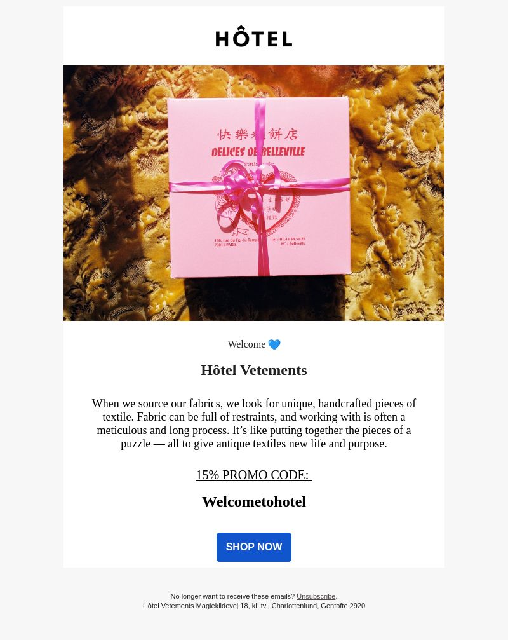This screenshot has width=508, height=640.
Task: Click the red Chinese characters on the box
Action: click(258, 134)
